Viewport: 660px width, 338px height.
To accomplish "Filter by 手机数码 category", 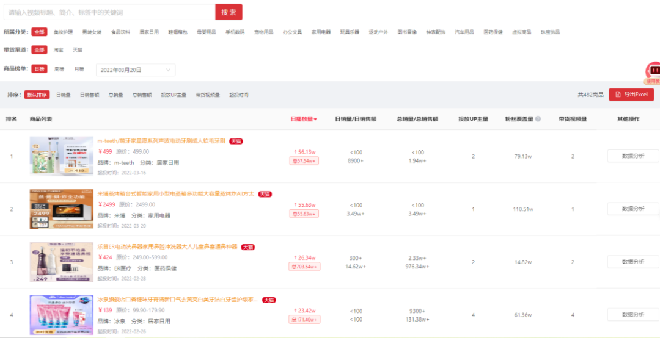I will point(235,32).
